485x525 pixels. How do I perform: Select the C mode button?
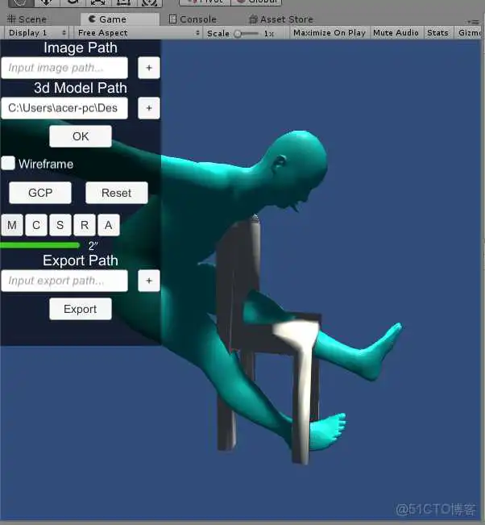[36, 225]
